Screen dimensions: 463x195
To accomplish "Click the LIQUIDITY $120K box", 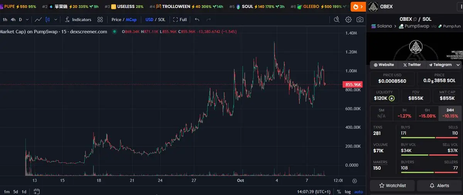I will click(x=384, y=96).
